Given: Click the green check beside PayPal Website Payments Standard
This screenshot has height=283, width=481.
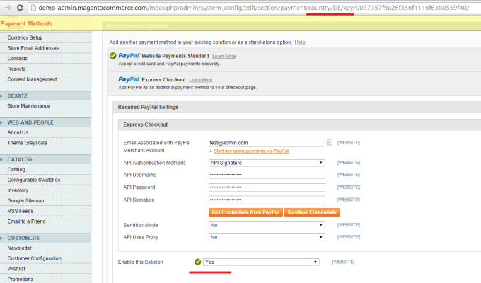Looking at the screenshot, I should pos(113,56).
